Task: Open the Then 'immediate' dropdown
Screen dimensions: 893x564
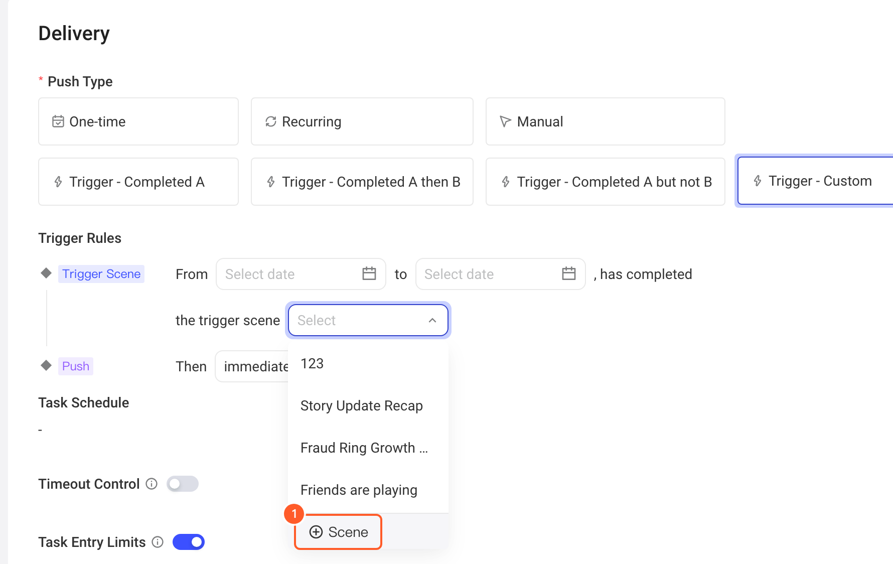Action: [x=252, y=366]
